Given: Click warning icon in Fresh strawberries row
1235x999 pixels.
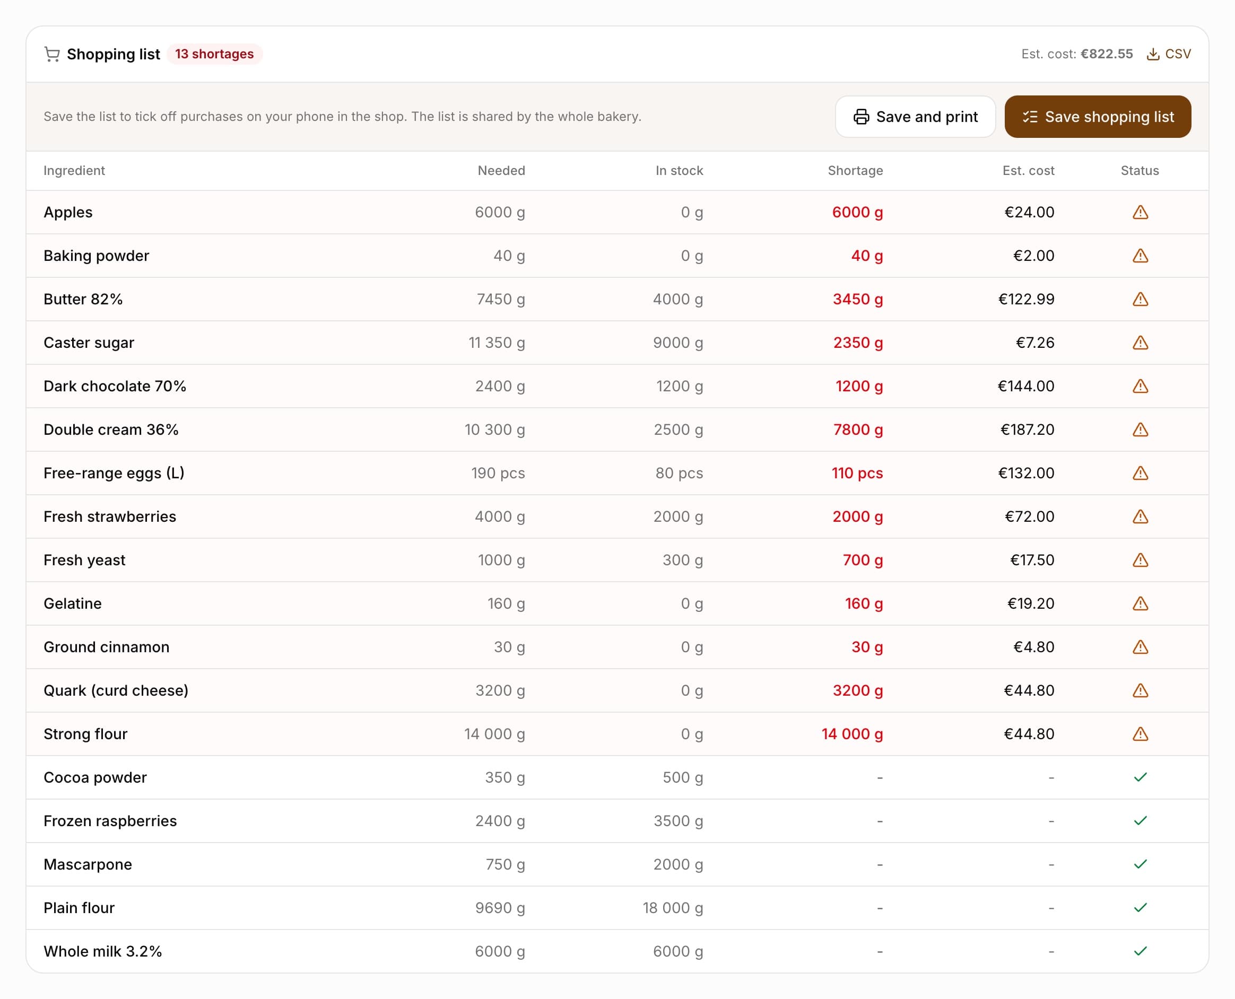Looking at the screenshot, I should pyautogui.click(x=1140, y=517).
